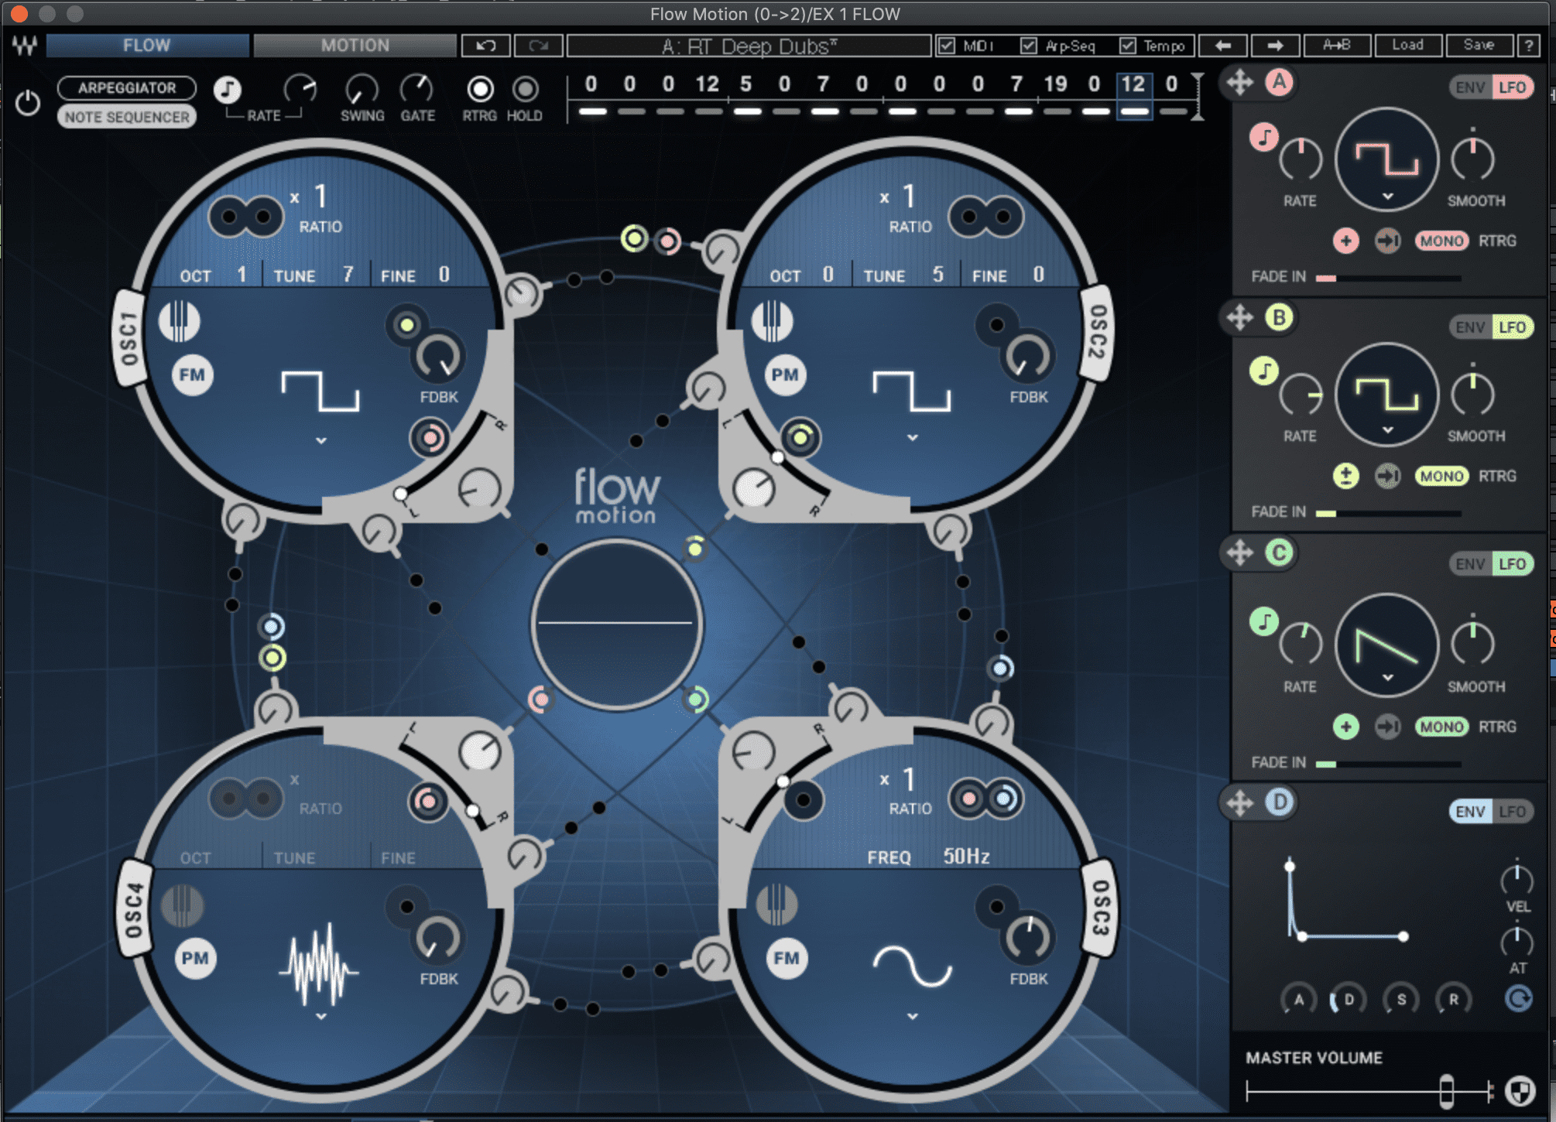The image size is (1556, 1122).
Task: Click OSC1 keyboard tracking icon
Action: click(179, 320)
